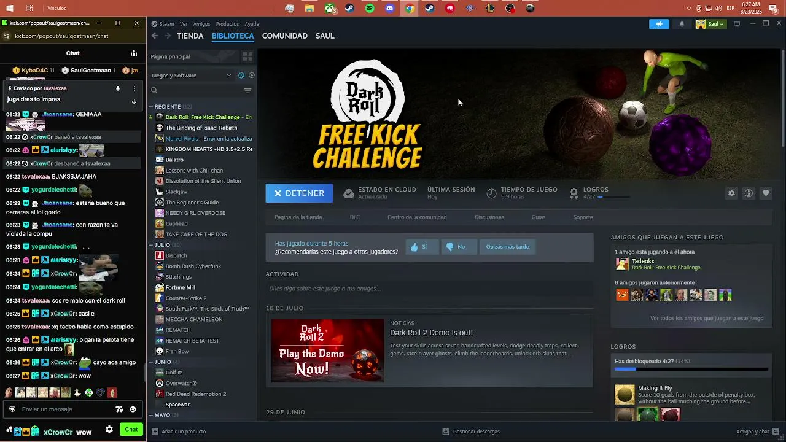Open the Ayuda menu
The image size is (786, 442).
252,24
